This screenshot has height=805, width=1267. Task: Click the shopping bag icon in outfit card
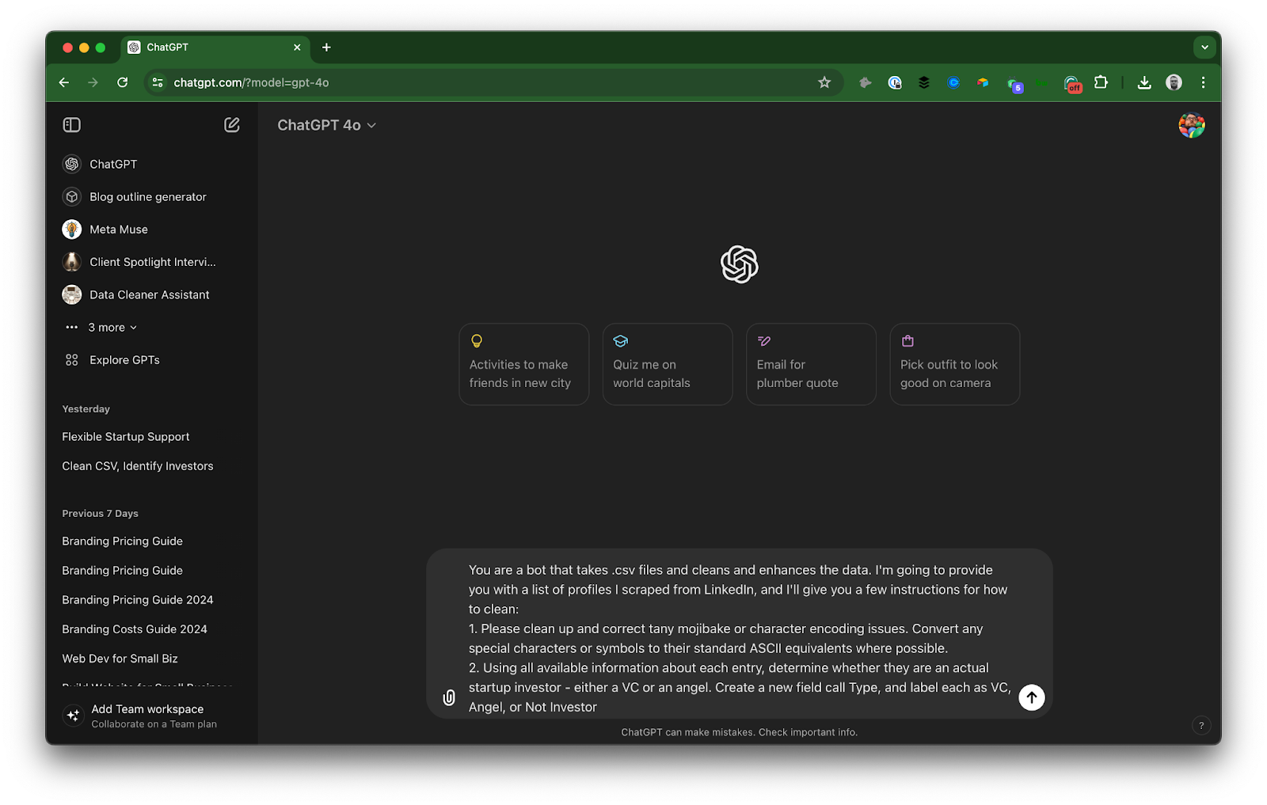click(908, 341)
